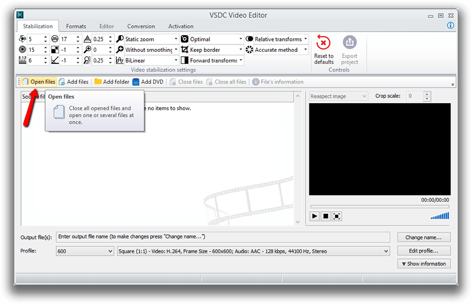Image resolution: width=472 pixels, height=304 pixels.
Task: Open the Editor tab
Action: point(106,26)
